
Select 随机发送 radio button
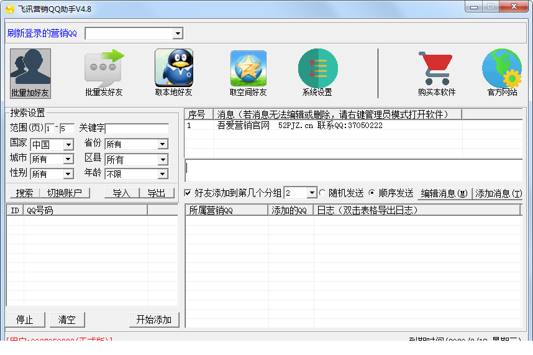[322, 193]
